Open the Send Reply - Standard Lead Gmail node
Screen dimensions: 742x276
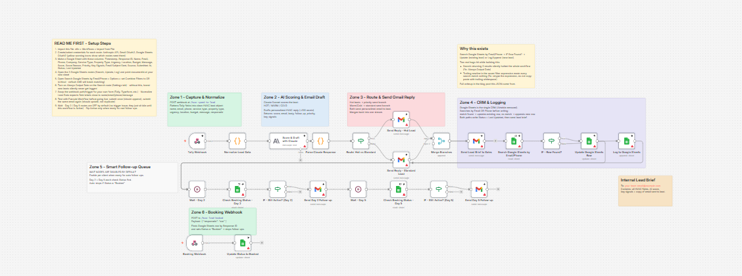[401, 159]
